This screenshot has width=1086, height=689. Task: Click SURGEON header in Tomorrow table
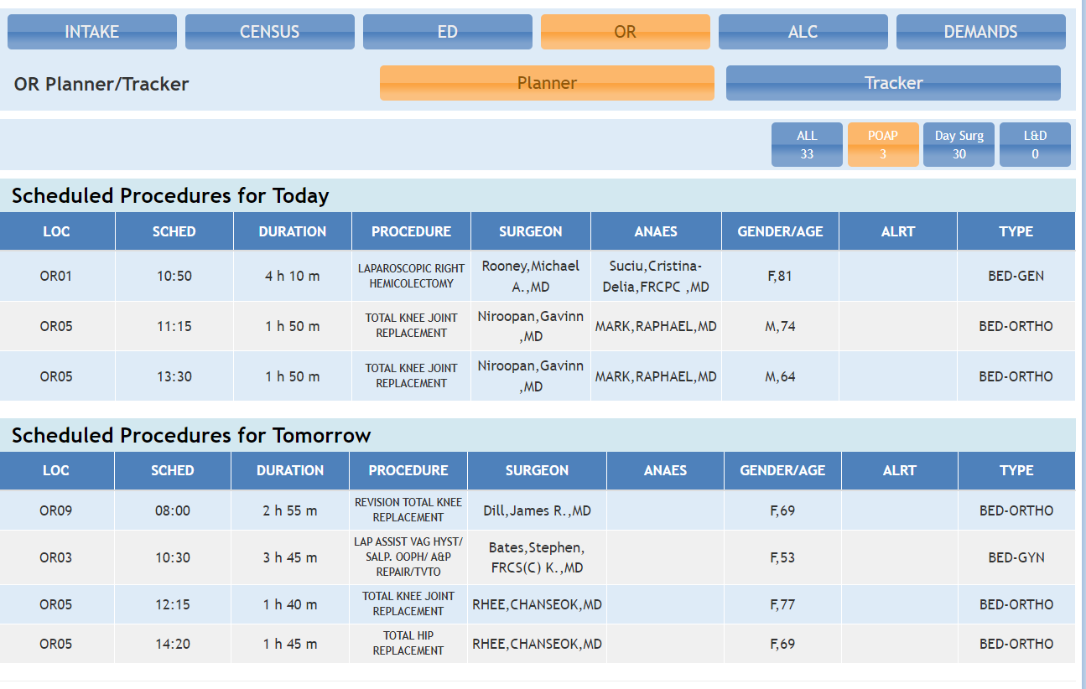537,470
